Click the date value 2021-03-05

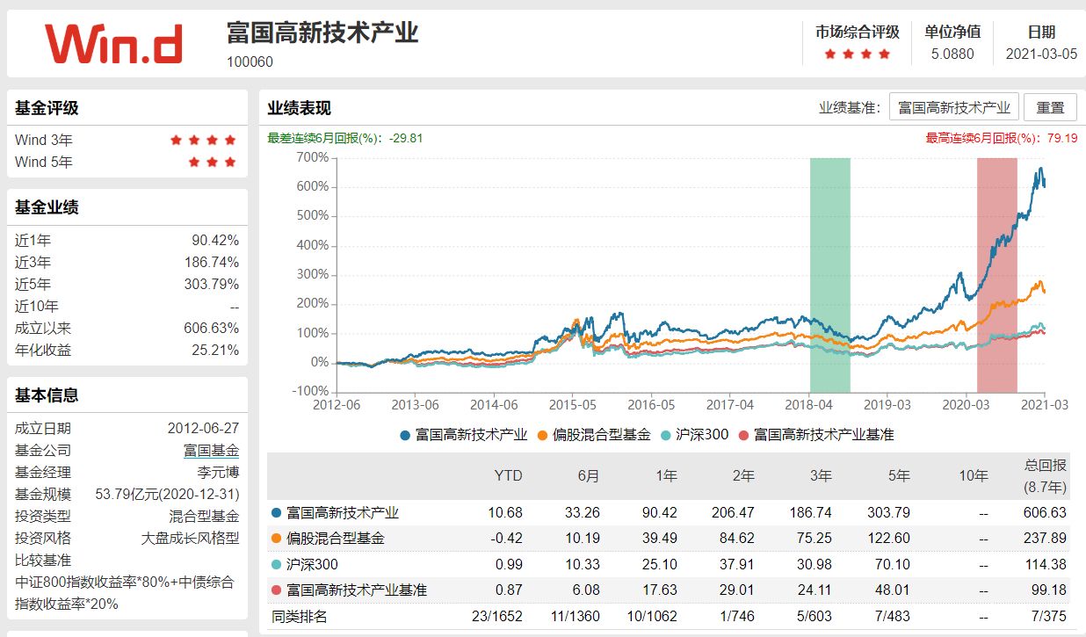pos(1041,54)
